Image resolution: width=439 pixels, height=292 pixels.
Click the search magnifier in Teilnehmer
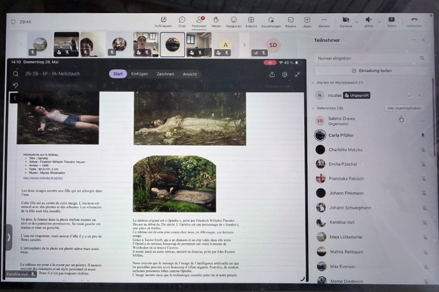coord(422,58)
